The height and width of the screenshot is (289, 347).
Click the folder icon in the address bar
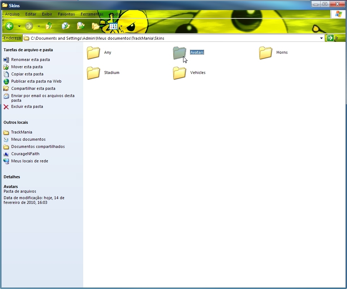tap(26, 38)
